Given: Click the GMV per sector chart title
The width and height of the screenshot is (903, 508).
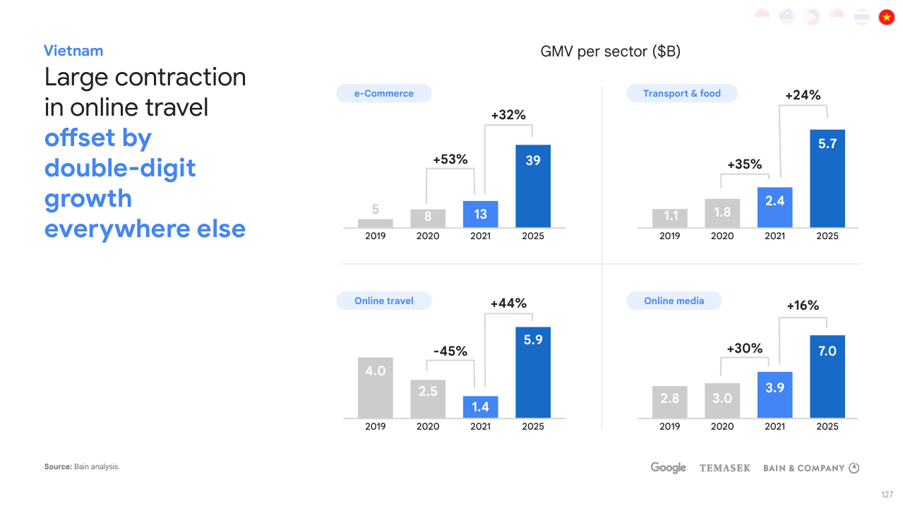Looking at the screenshot, I should click(x=610, y=52).
